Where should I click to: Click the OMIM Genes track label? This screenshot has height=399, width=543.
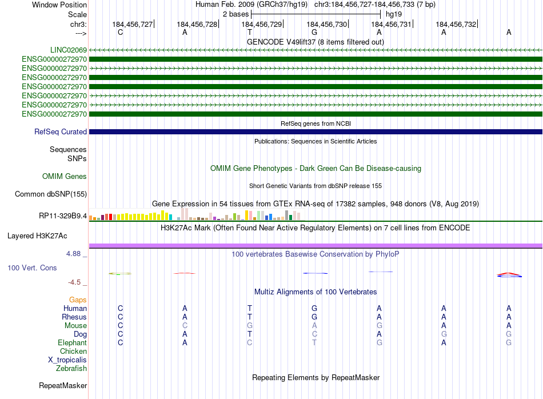pyautogui.click(x=65, y=176)
